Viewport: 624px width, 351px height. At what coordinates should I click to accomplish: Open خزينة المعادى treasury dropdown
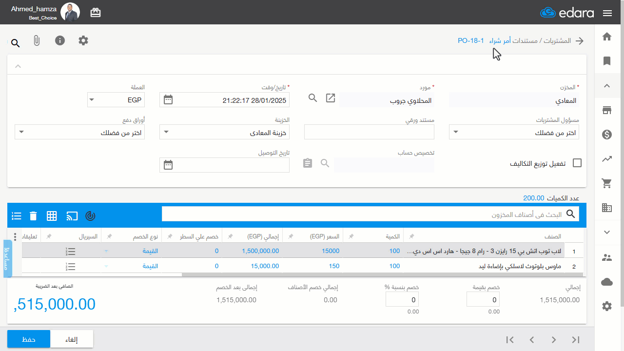[x=224, y=132]
